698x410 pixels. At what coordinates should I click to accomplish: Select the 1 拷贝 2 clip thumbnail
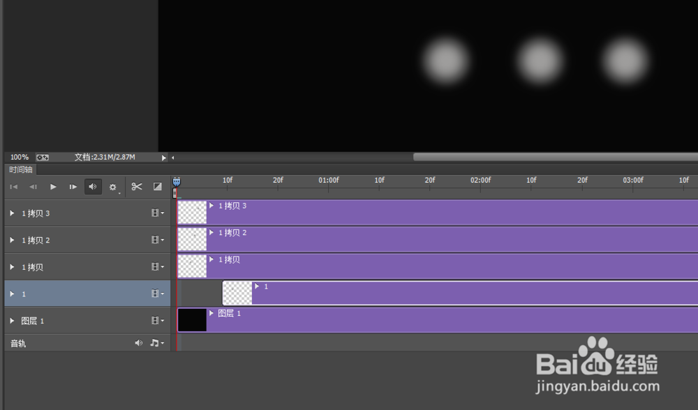click(x=193, y=239)
